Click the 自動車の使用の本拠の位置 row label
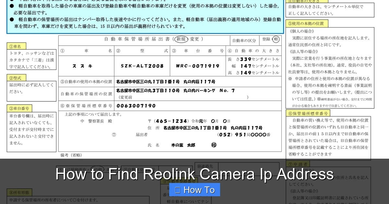The image size is (389, 204). 86,82
